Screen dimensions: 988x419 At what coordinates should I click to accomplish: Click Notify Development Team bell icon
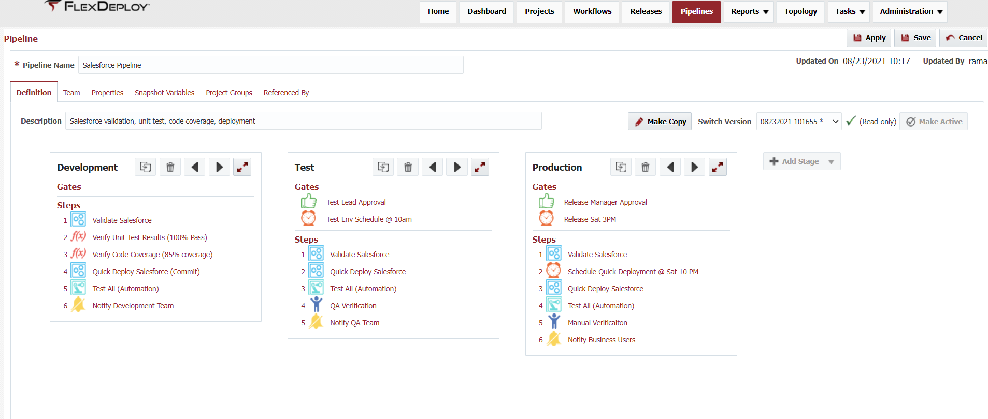[79, 305]
